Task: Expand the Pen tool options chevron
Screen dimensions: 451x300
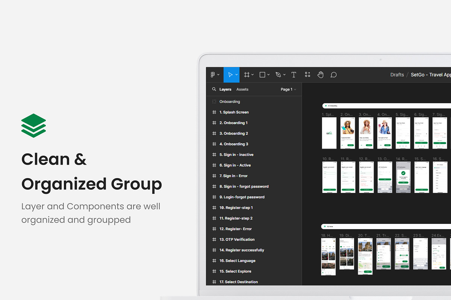Action: coord(285,75)
